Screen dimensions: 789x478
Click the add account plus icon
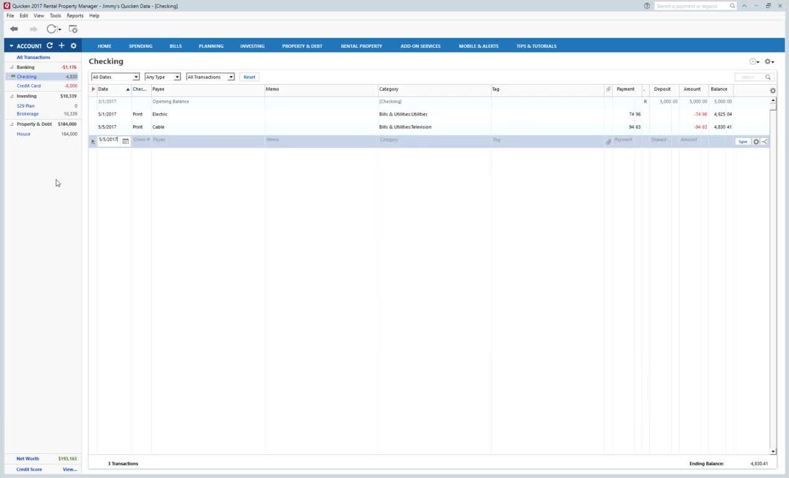click(62, 46)
